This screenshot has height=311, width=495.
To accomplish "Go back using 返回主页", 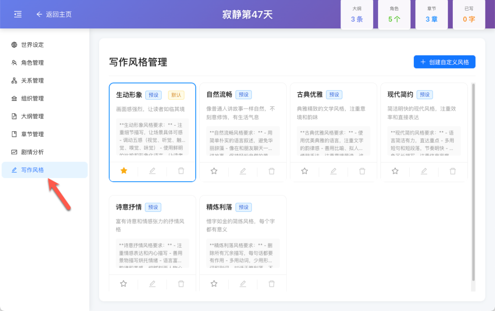I will click(x=54, y=14).
